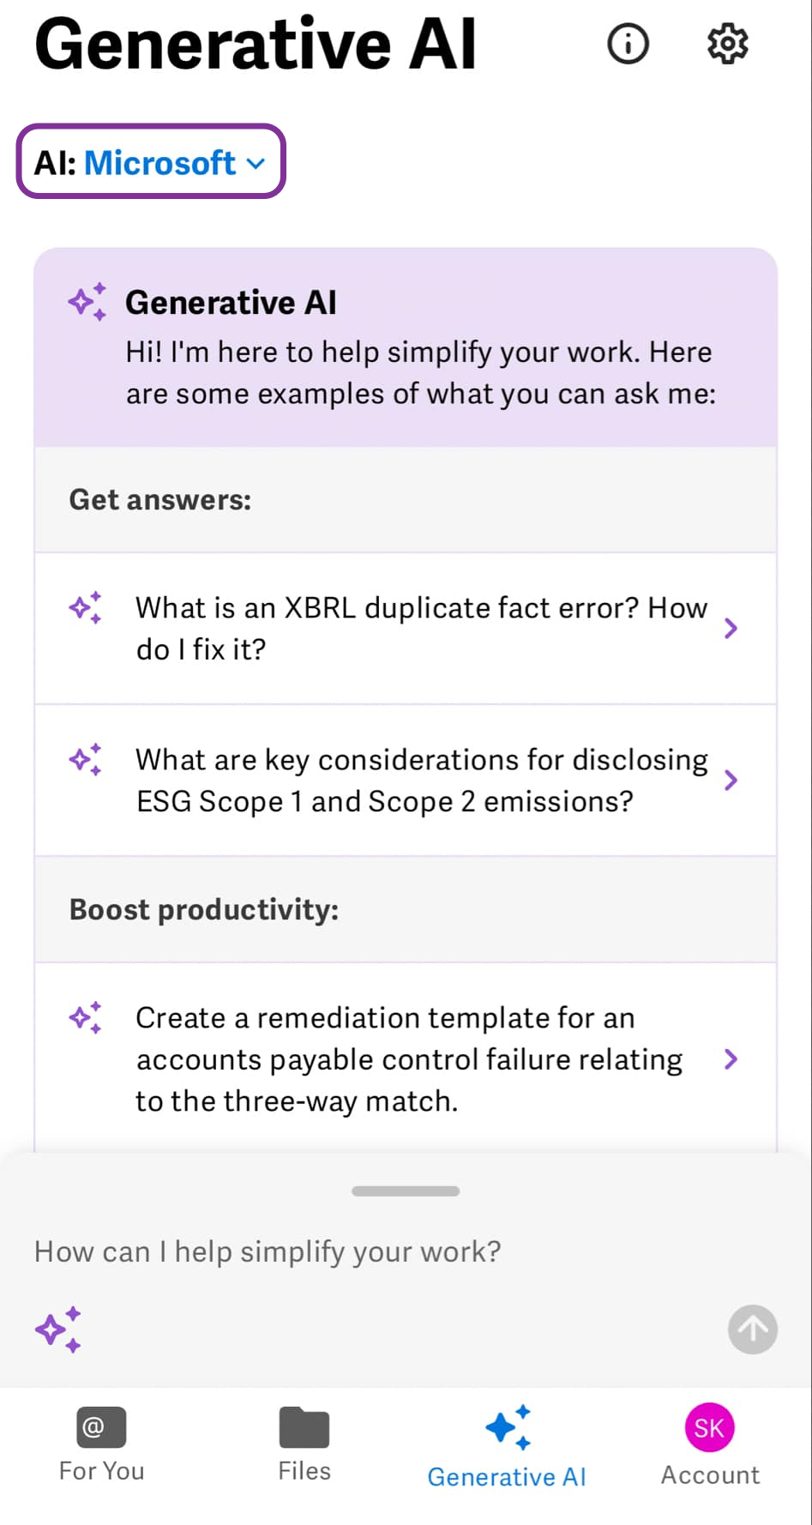Open the info icon next to Generative AI
This screenshot has width=812, height=1525.
[628, 44]
